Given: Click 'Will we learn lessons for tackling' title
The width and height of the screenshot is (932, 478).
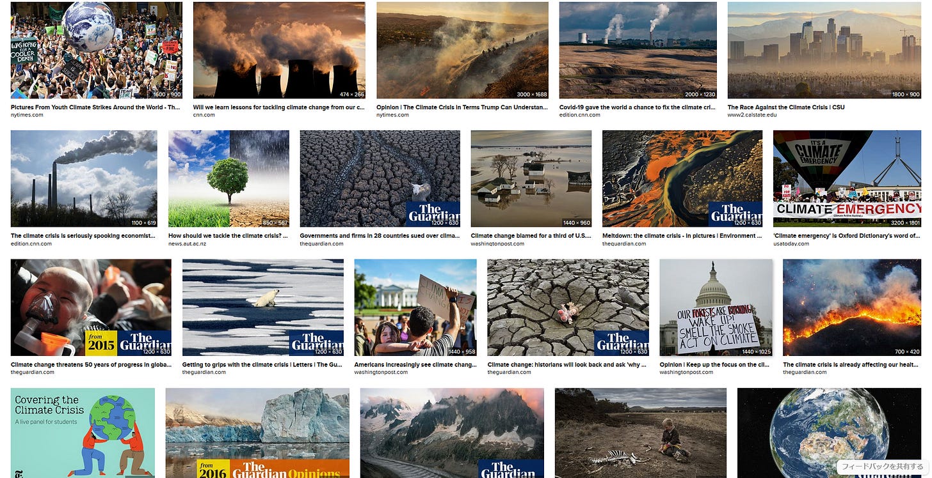Looking at the screenshot, I should pos(279,107).
